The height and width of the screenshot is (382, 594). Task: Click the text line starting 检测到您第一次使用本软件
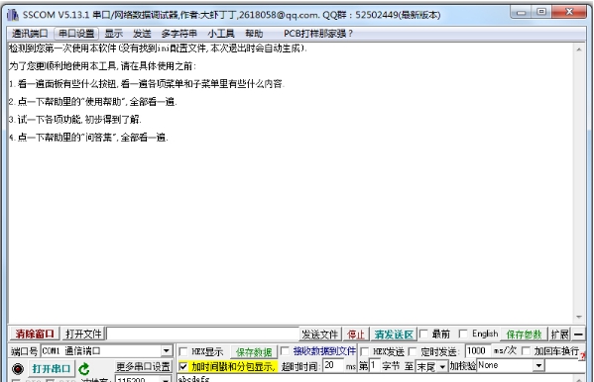(x=158, y=48)
